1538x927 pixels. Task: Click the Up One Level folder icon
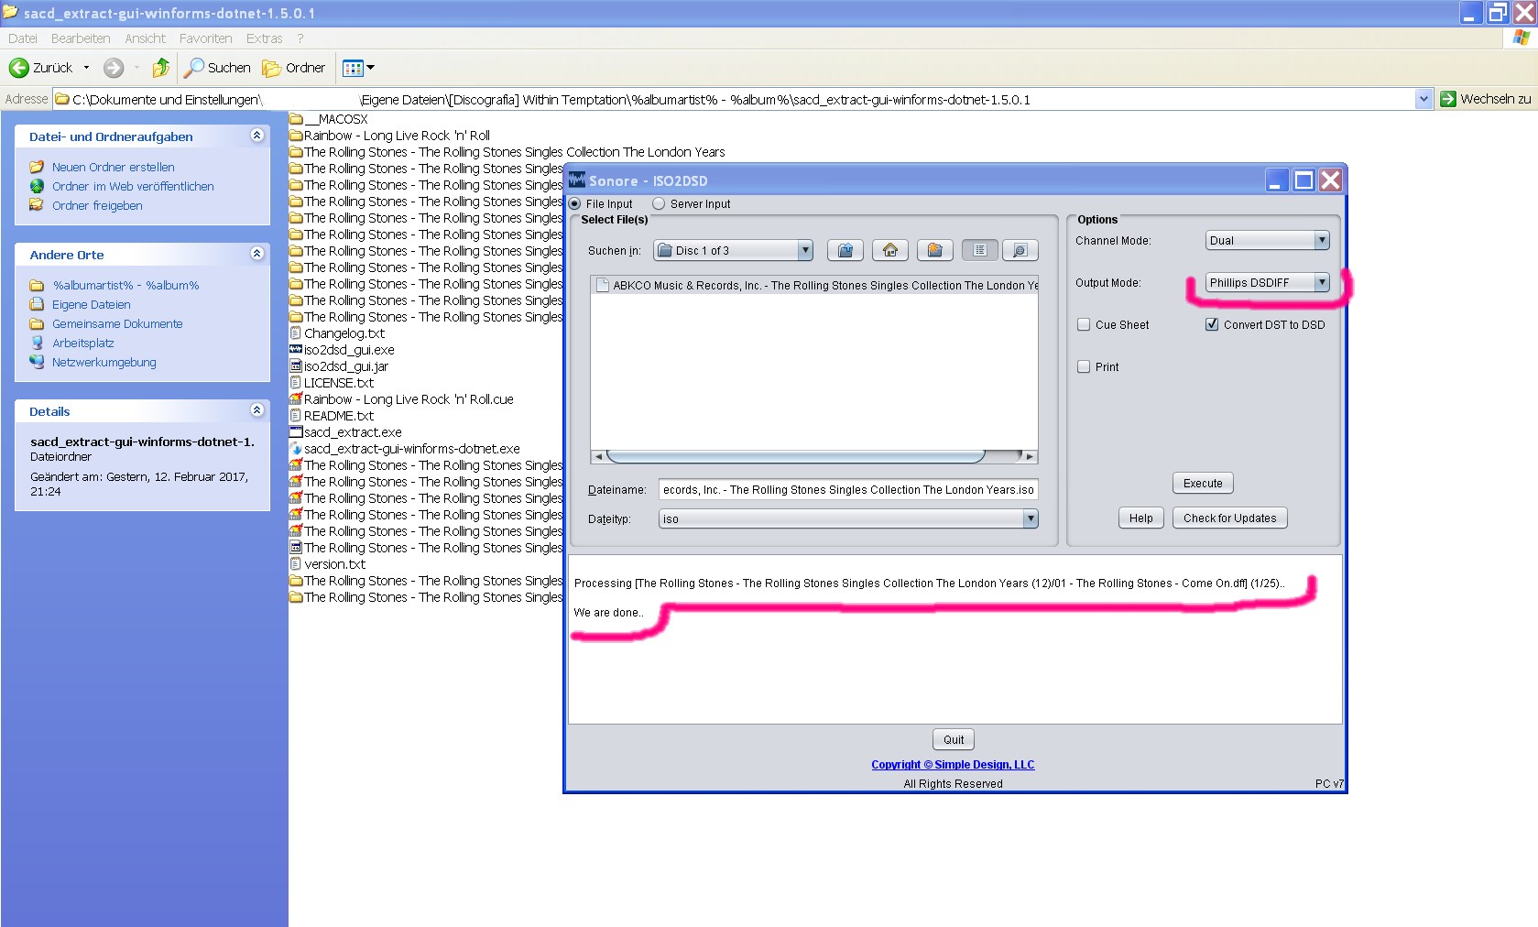[845, 250]
